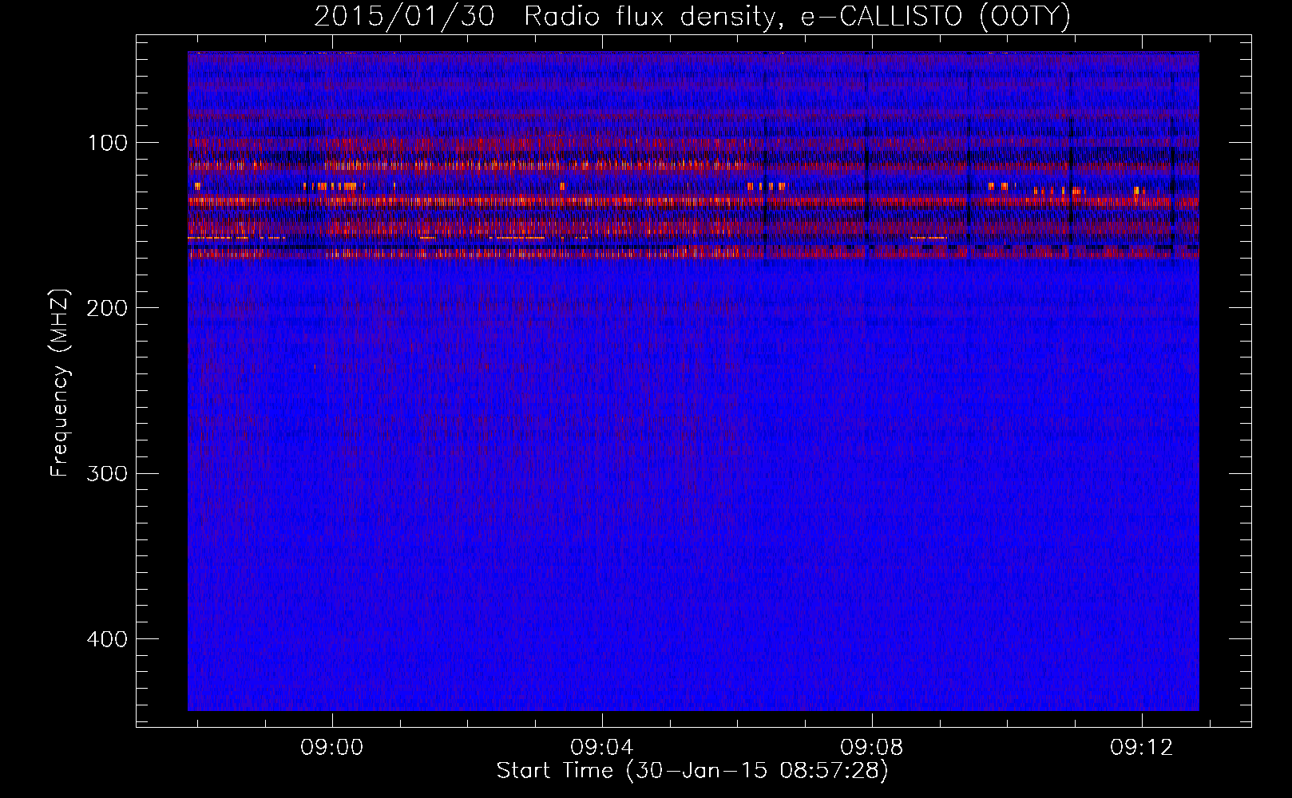Screen dimensions: 1292x798
Task: Click the 09:12 time tick label
Action: 1143,747
